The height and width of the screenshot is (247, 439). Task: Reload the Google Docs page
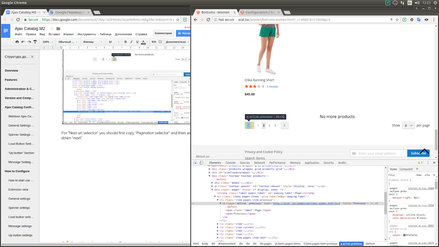tap(18, 20)
